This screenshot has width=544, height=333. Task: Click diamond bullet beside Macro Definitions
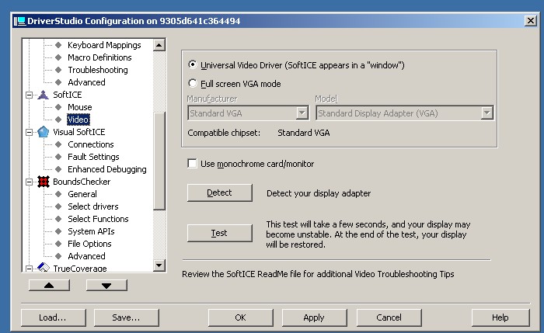point(58,57)
